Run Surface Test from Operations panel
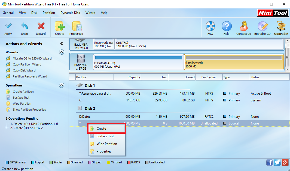 21,98
